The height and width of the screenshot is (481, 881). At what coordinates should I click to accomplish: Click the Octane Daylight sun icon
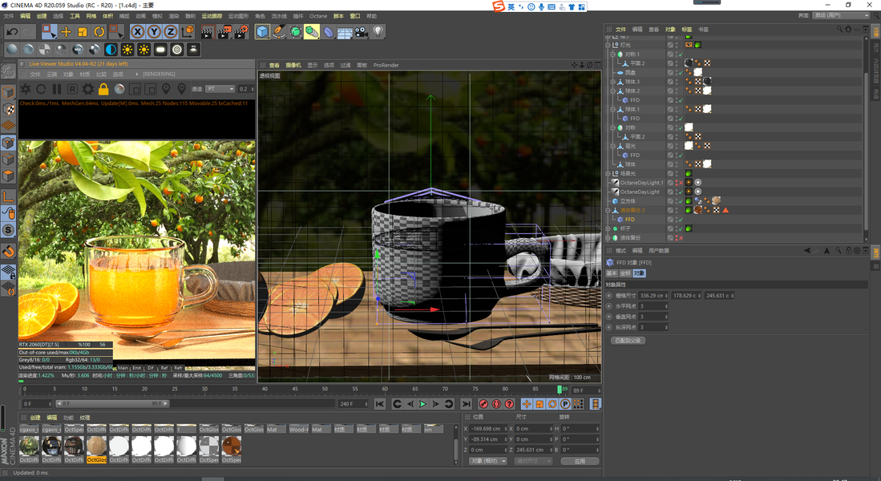(x=127, y=50)
